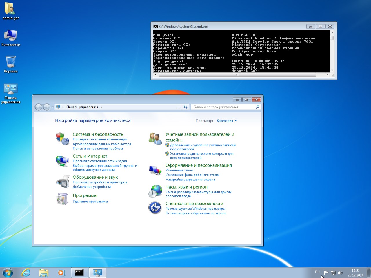Screen dimensions: 371x278
Task: Open the Панель управления desktop shortcut
Action: tap(11, 93)
